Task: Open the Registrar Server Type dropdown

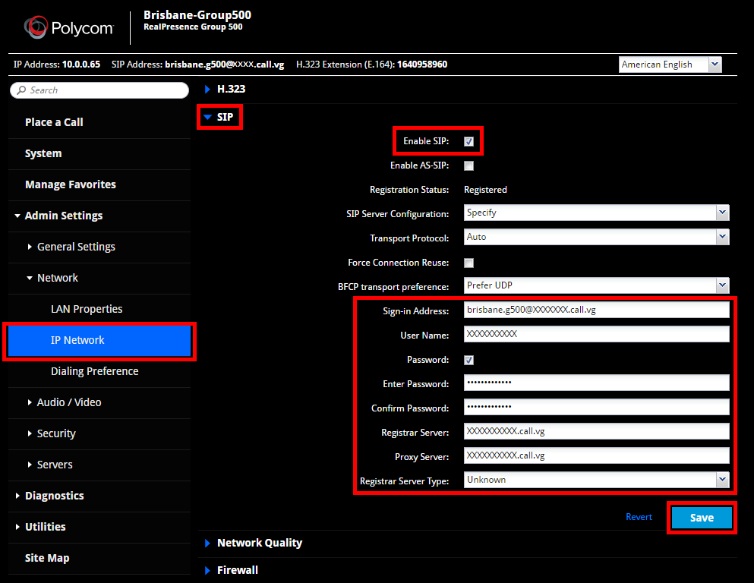Action: 596,480
